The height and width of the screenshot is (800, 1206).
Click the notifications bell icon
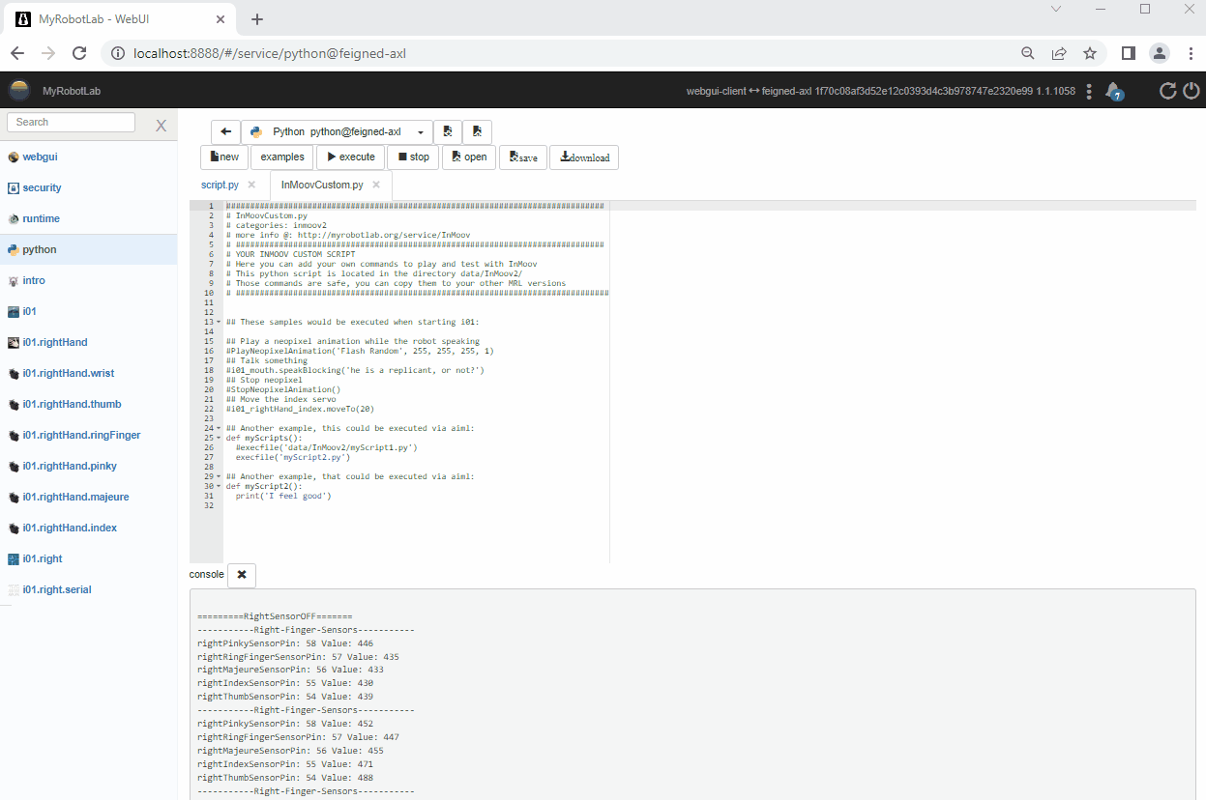(1114, 91)
